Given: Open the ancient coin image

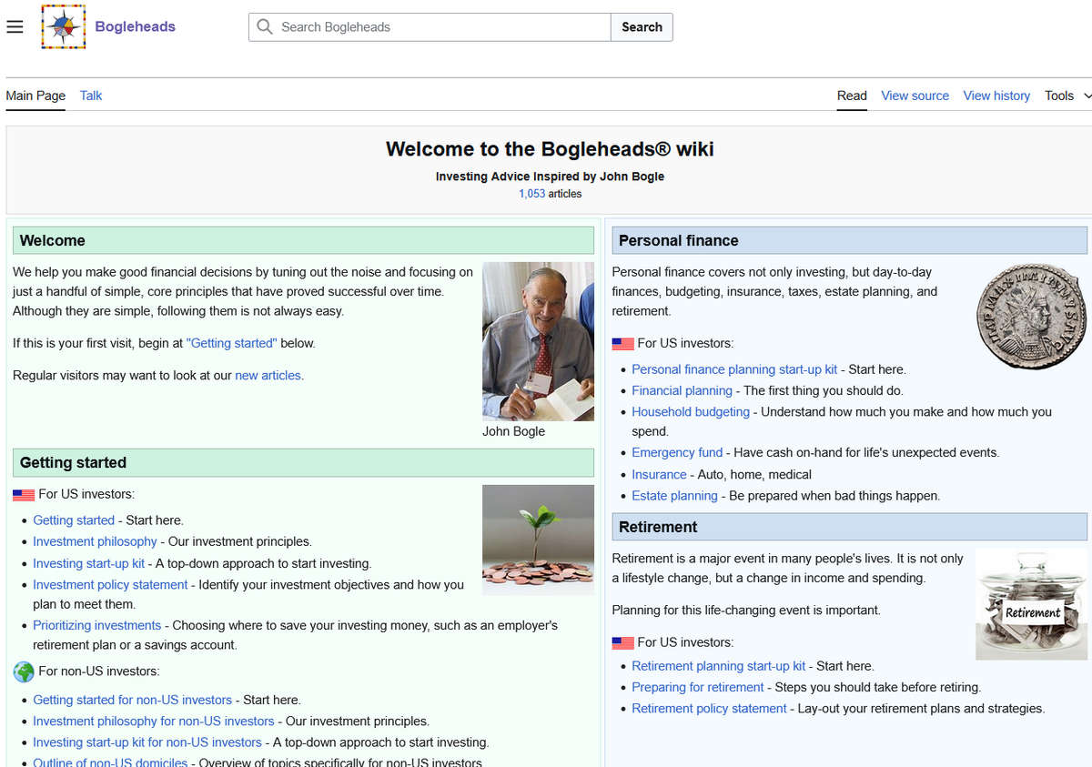Looking at the screenshot, I should coord(1032,316).
